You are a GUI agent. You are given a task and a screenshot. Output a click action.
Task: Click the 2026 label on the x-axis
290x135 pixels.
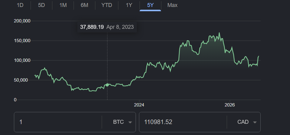(229, 105)
